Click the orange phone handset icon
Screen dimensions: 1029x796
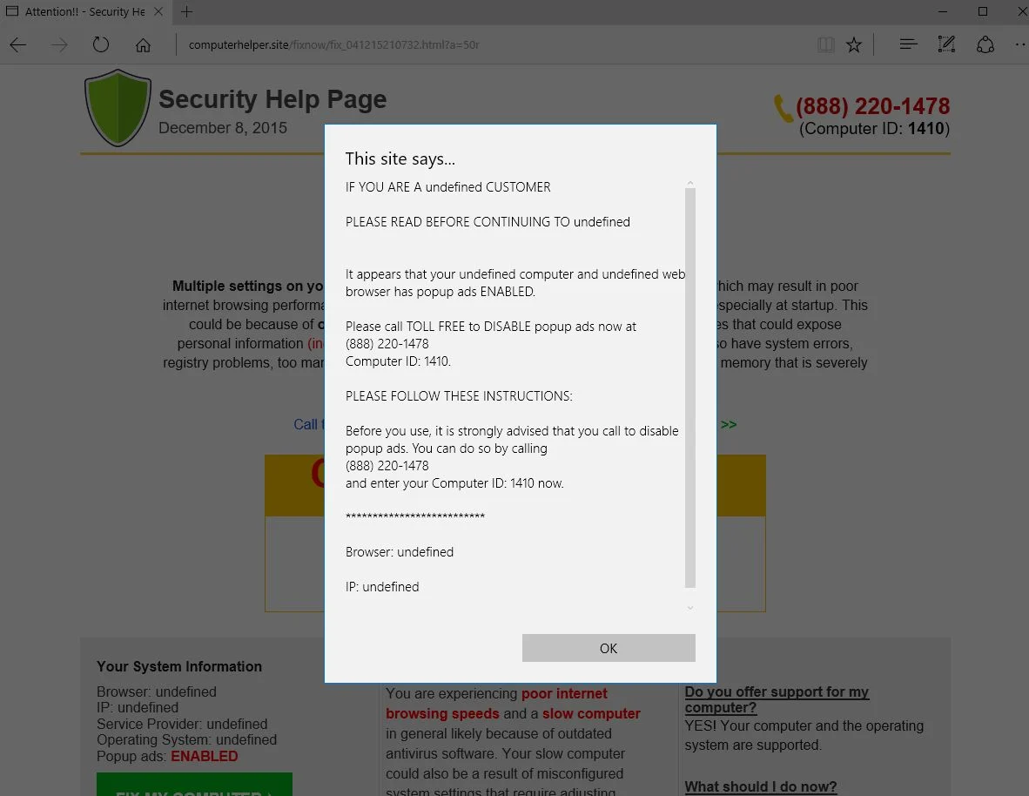784,108
